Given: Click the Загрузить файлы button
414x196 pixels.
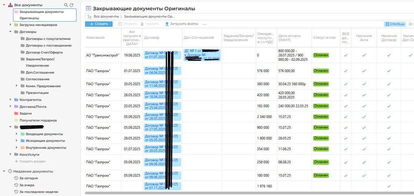Looking at the screenshot, I should [x=182, y=24].
